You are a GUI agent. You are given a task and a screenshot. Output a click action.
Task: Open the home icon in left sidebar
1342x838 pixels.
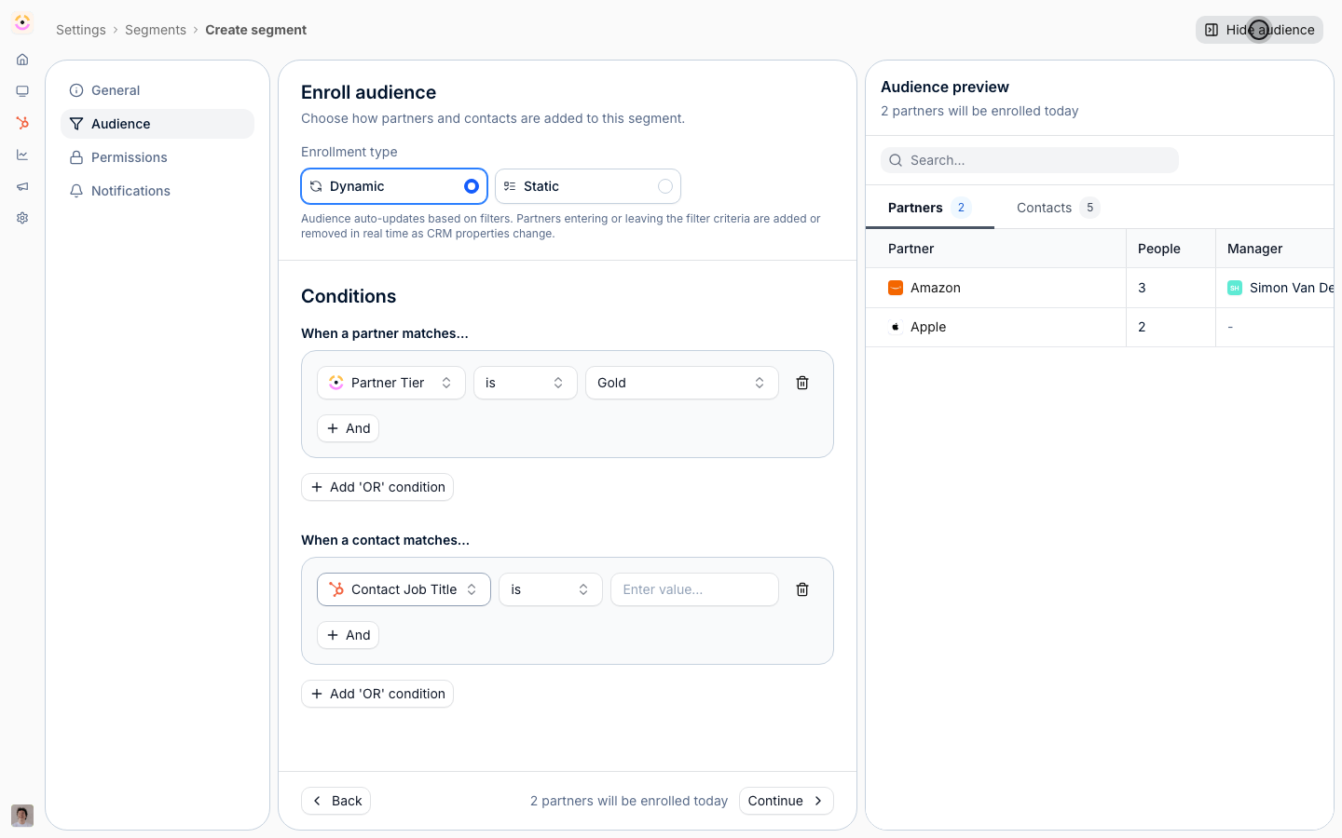point(22,60)
